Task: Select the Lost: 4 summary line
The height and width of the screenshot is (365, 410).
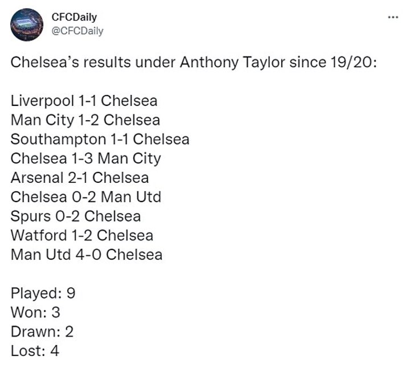Action: point(35,351)
